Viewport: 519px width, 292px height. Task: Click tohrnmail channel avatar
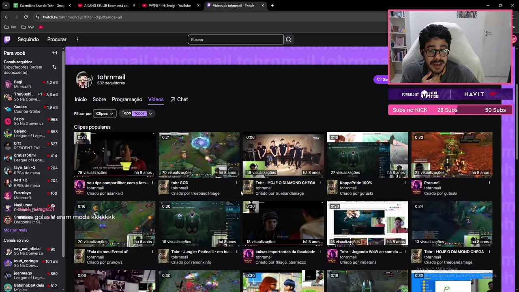tap(84, 79)
